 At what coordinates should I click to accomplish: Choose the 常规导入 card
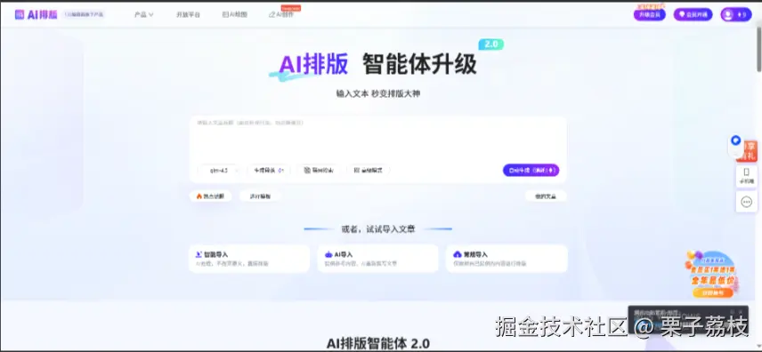pyautogui.click(x=507, y=259)
